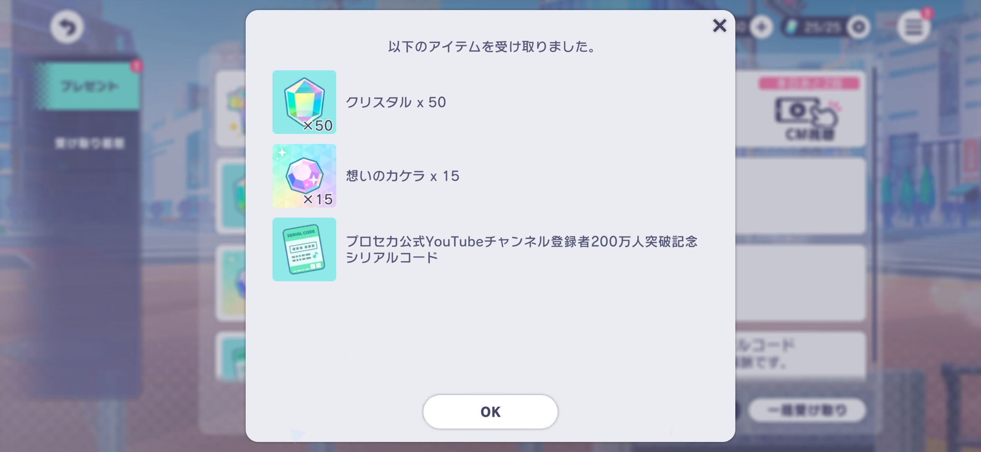Tap the serial code card icon
Screen dimensions: 981x452
coord(304,249)
